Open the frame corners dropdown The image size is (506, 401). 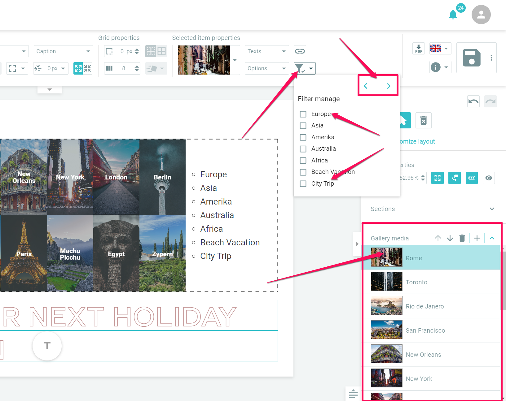click(x=17, y=68)
